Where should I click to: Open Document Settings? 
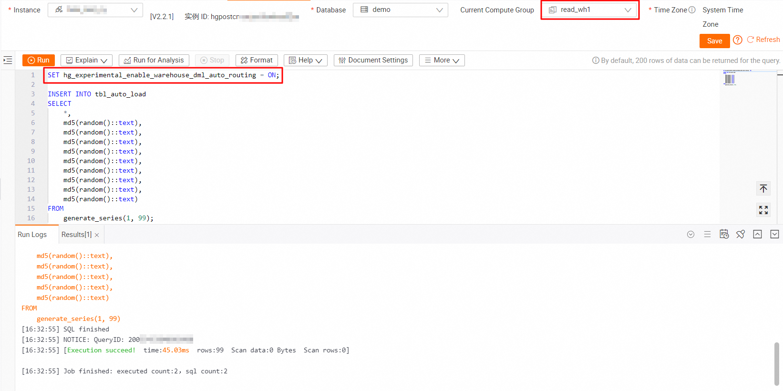[373, 60]
